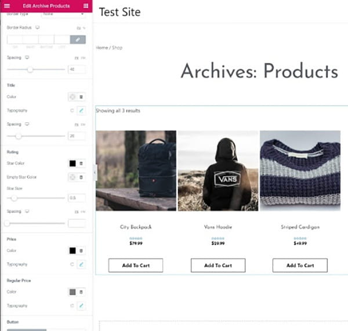Add Vans Hoodie to cart
Screen dimensions: 348x331
click(218, 265)
